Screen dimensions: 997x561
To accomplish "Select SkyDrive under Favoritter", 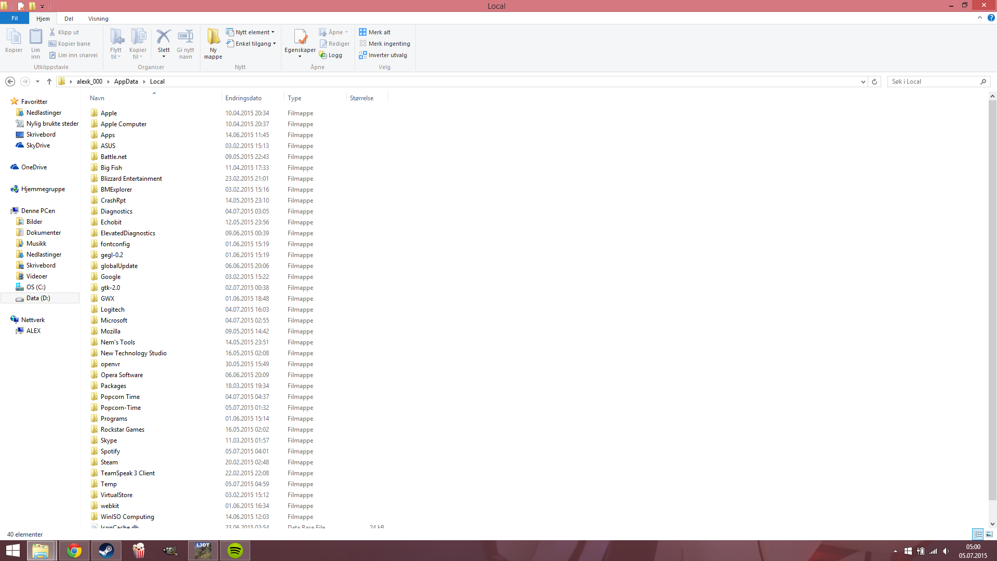I will click(38, 145).
